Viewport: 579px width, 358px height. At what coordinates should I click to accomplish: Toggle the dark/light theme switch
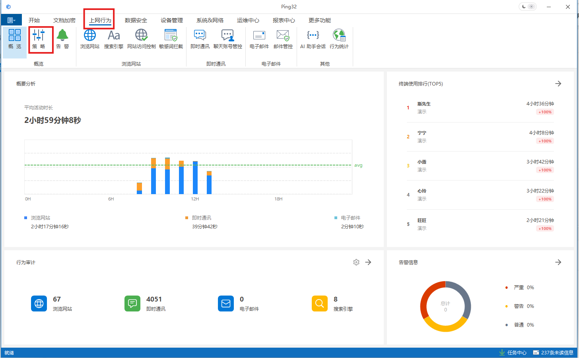(528, 7)
